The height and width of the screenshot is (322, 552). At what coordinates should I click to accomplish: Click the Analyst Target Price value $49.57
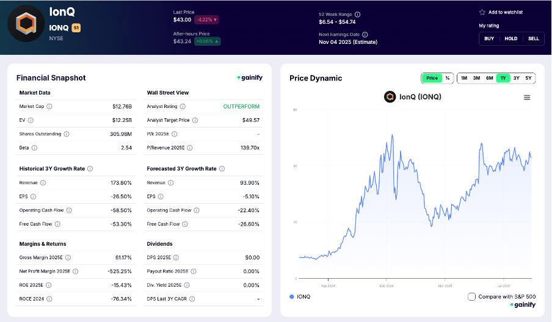point(251,120)
